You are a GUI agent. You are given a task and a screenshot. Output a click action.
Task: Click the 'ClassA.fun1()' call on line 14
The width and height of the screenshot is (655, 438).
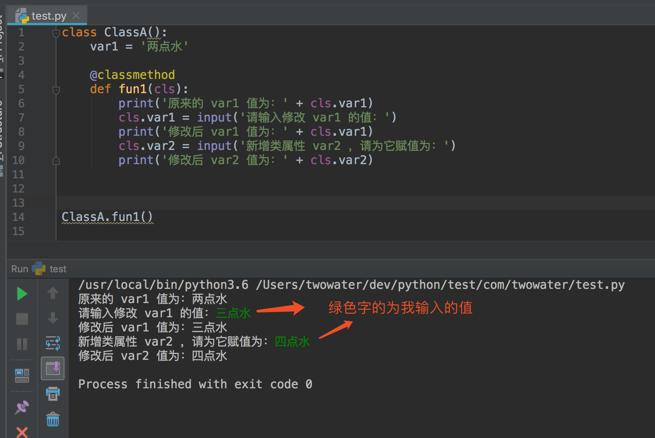107,217
